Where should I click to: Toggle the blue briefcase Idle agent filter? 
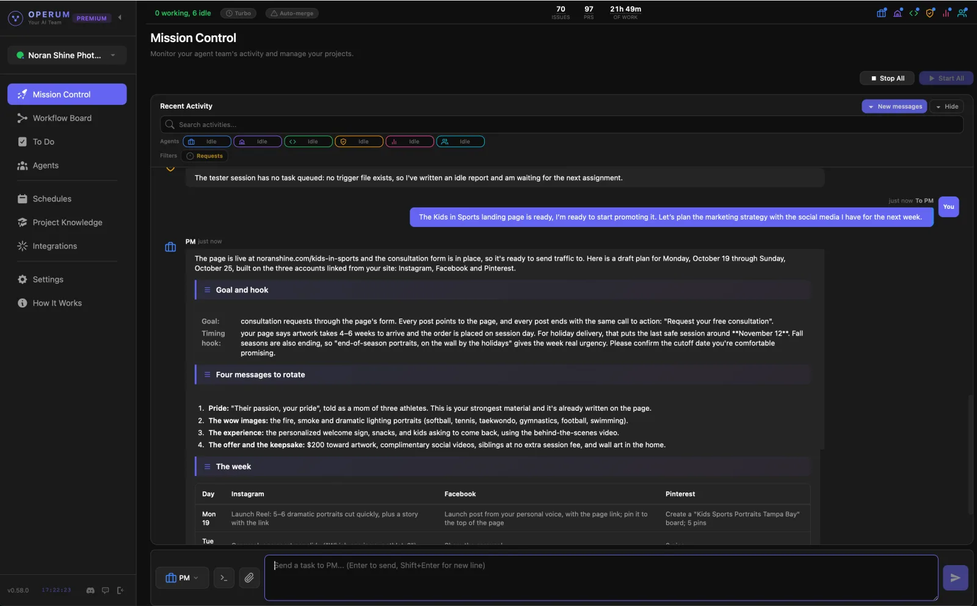tap(207, 142)
